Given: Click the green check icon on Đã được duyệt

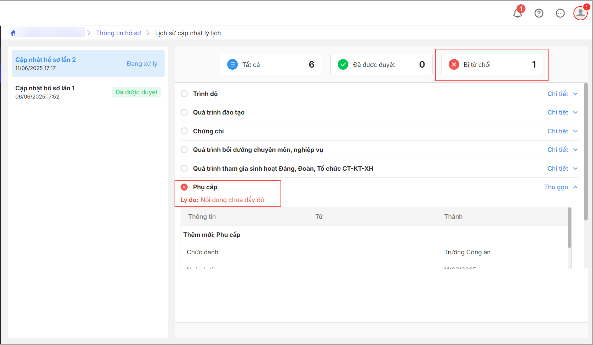Looking at the screenshot, I should (x=343, y=64).
